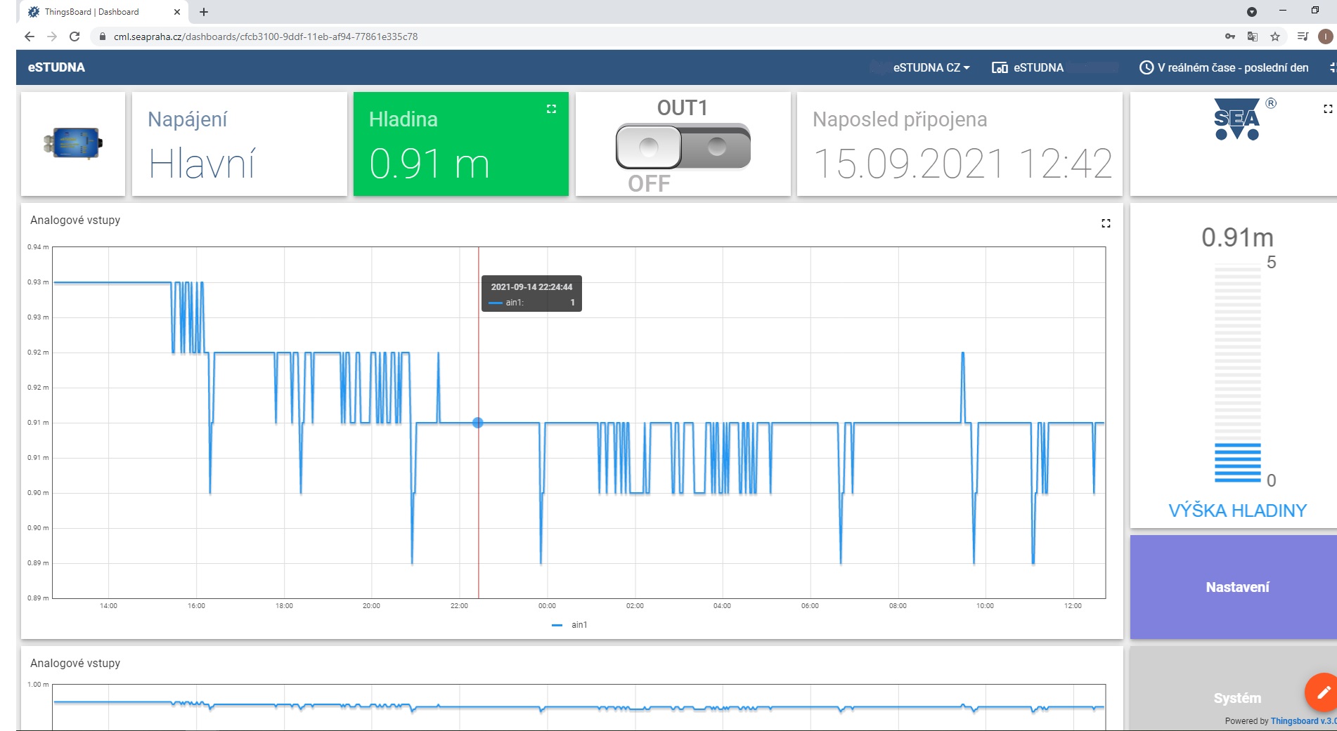Open the browser tab search dropdown
The image size is (1337, 731).
(1252, 12)
